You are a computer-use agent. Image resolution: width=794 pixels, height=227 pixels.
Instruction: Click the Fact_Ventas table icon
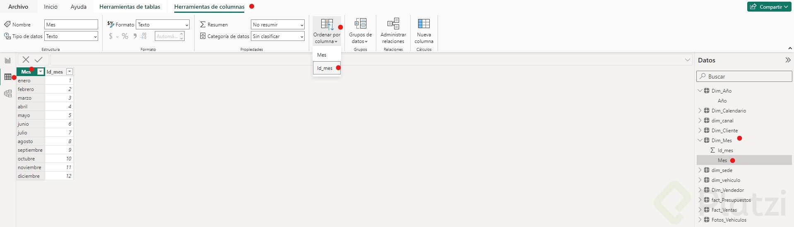(707, 210)
